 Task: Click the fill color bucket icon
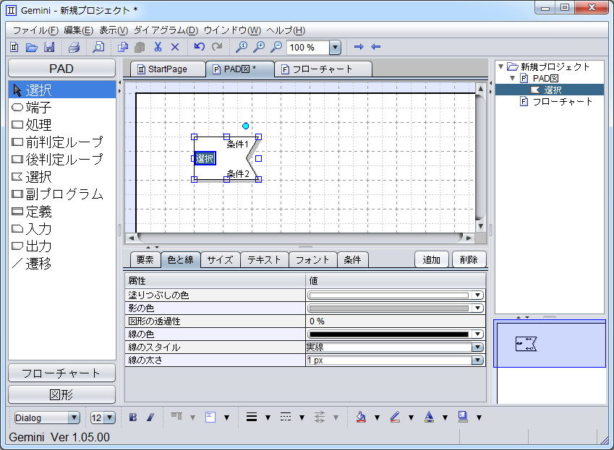[x=361, y=417]
